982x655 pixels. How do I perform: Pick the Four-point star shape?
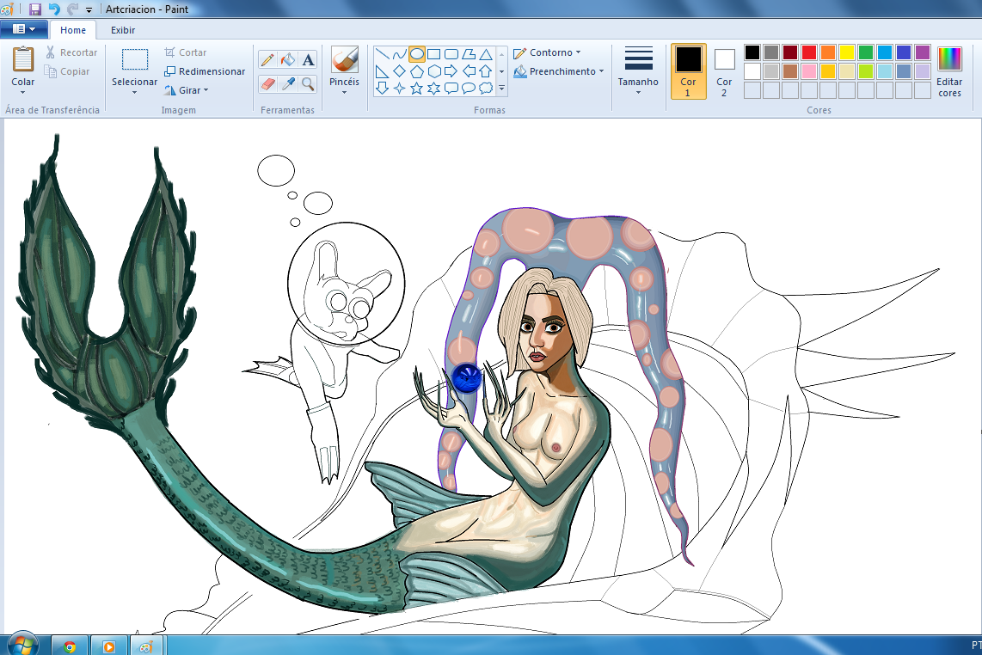(400, 89)
